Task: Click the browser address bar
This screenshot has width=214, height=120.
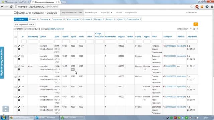Action: 102,7
